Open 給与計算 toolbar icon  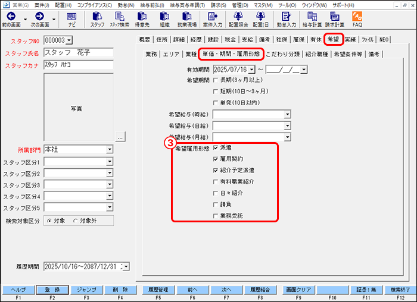(312, 19)
